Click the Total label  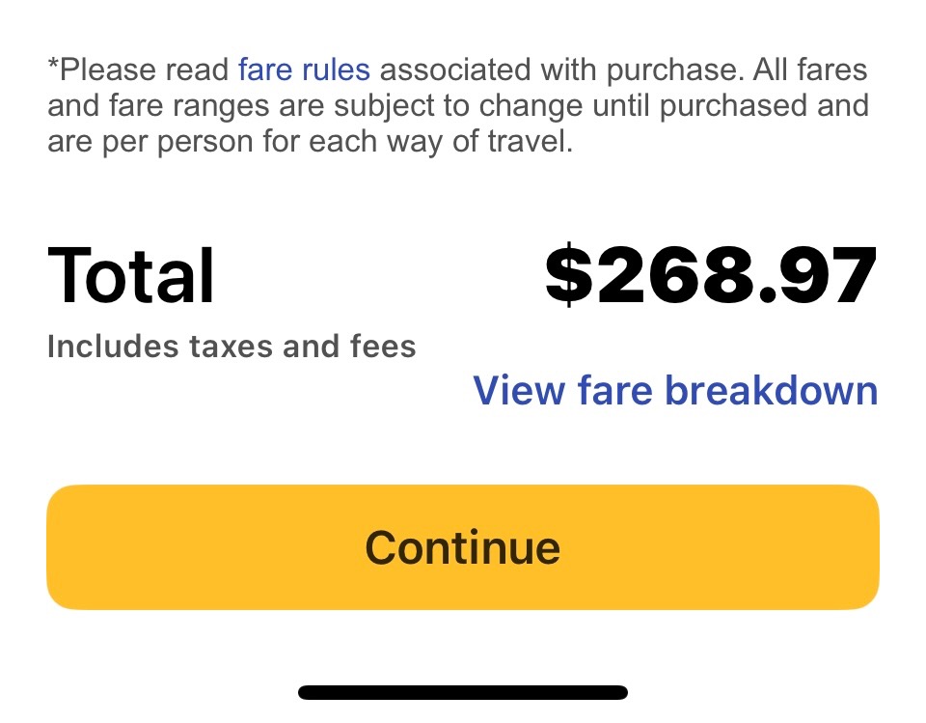(x=131, y=276)
